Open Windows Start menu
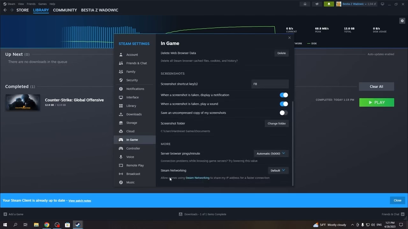408x229 pixels. click(5, 225)
